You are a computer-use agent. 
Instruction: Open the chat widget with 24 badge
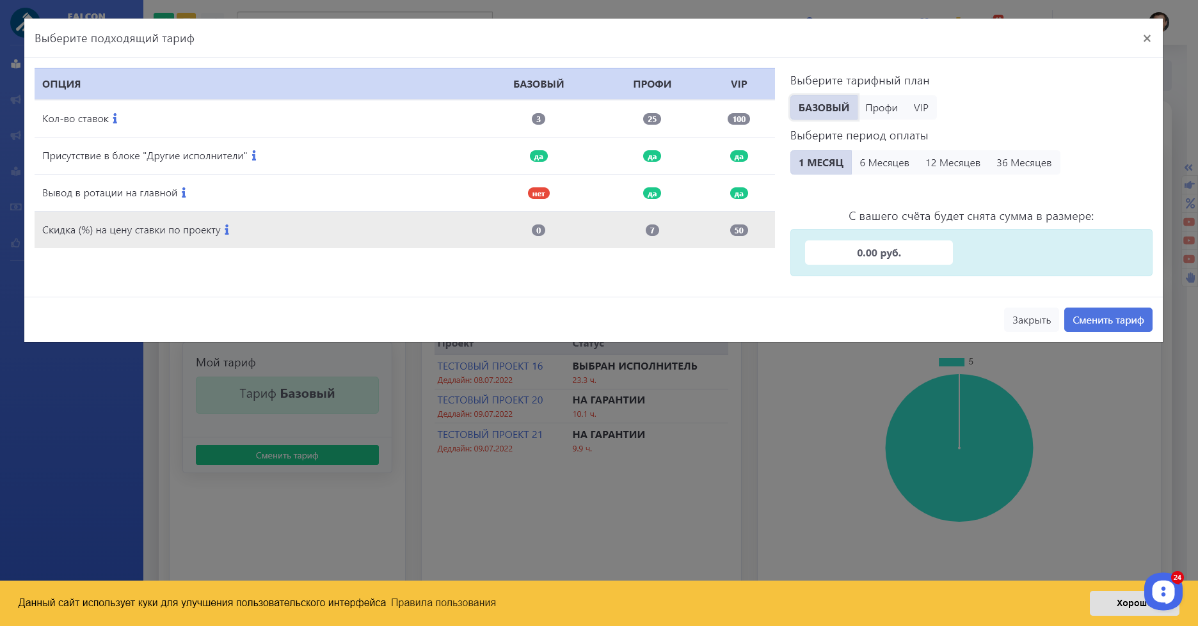(1163, 592)
